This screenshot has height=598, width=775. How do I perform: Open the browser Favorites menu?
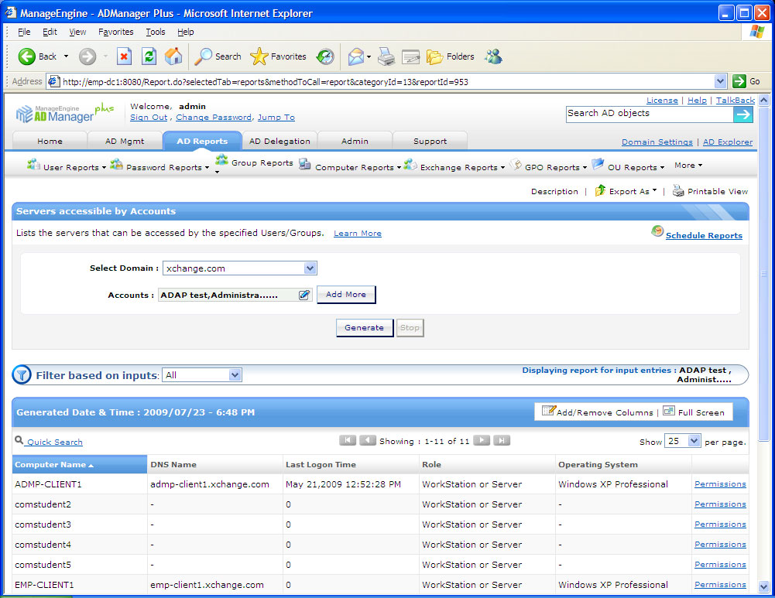(x=115, y=32)
